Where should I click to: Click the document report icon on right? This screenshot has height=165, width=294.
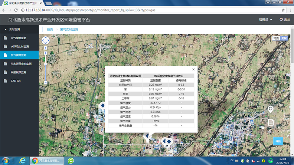pyautogui.click(x=271, y=122)
